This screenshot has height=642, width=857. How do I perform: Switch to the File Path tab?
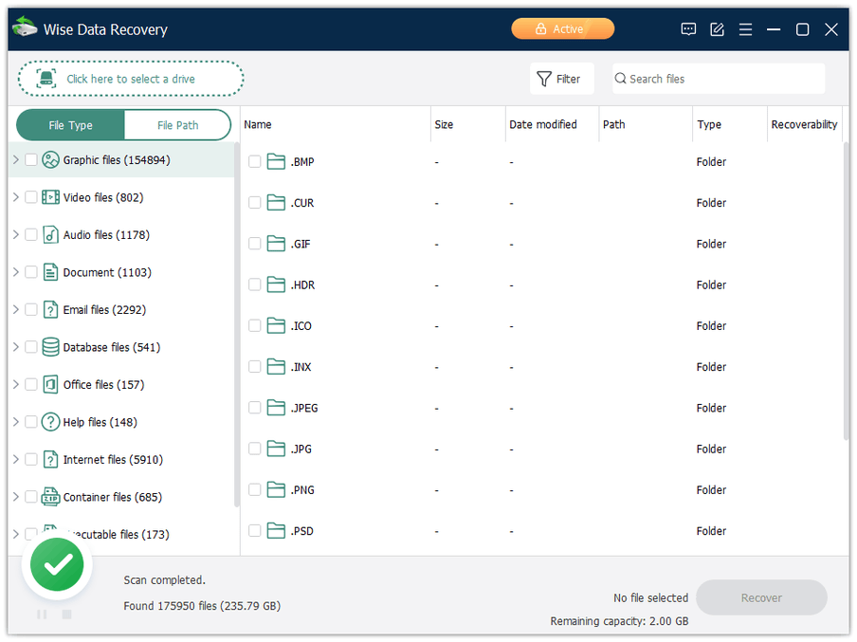(x=177, y=125)
